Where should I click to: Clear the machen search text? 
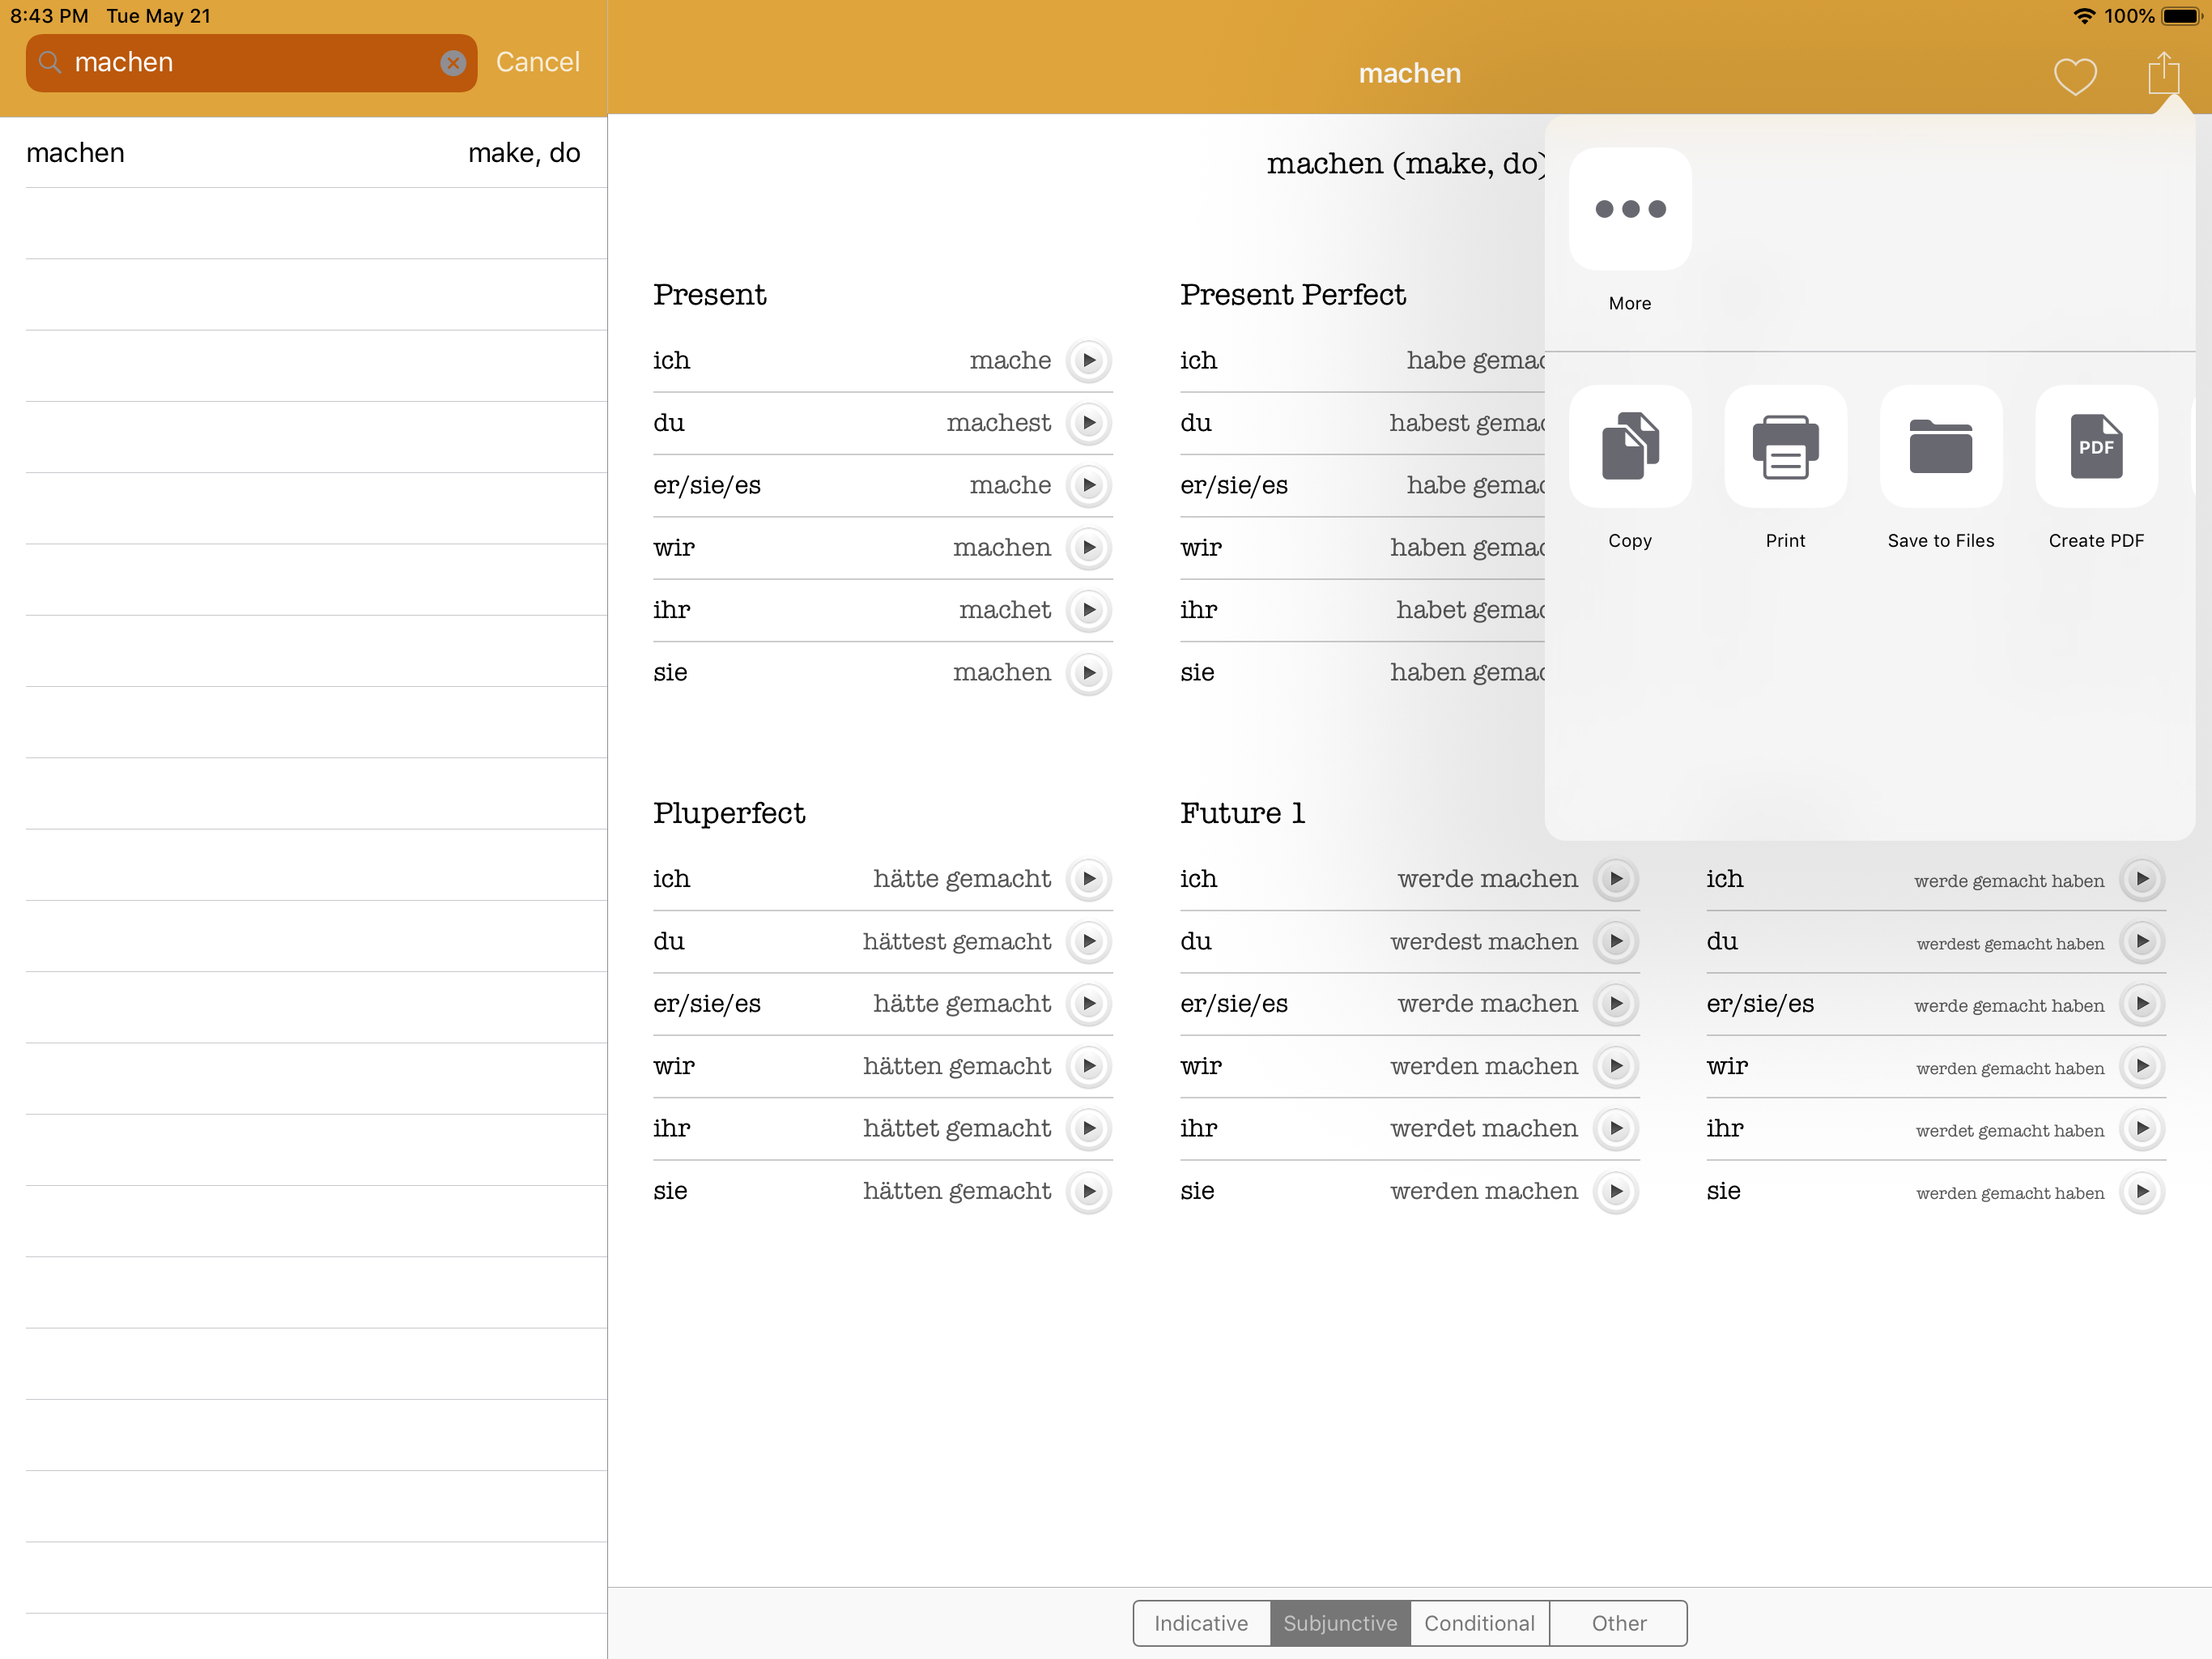[453, 63]
